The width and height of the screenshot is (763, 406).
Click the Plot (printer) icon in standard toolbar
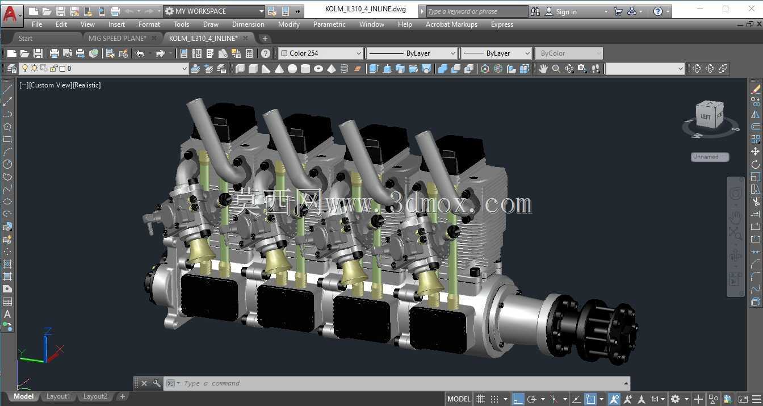click(54, 53)
